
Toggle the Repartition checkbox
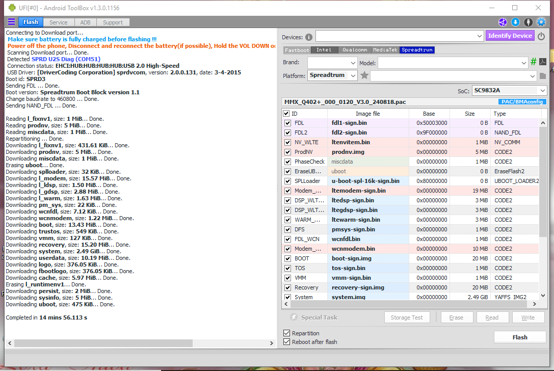pyautogui.click(x=287, y=333)
